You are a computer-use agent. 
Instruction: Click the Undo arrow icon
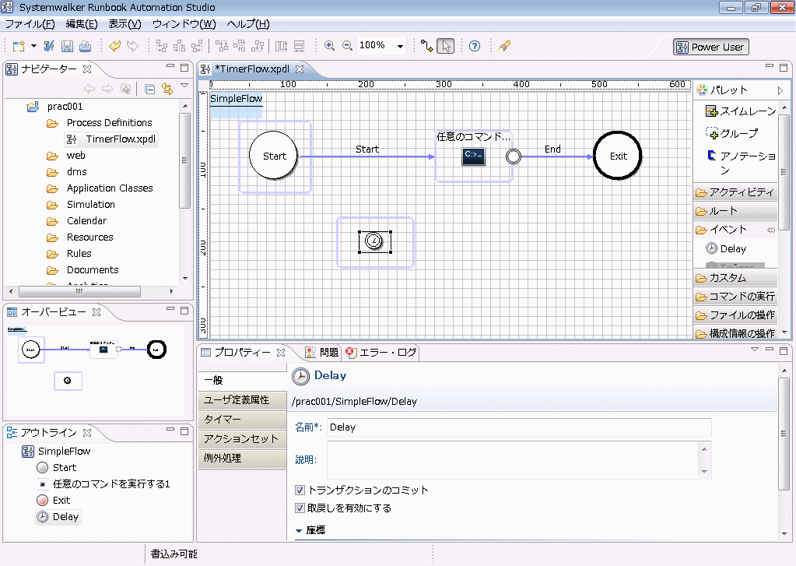tap(114, 46)
